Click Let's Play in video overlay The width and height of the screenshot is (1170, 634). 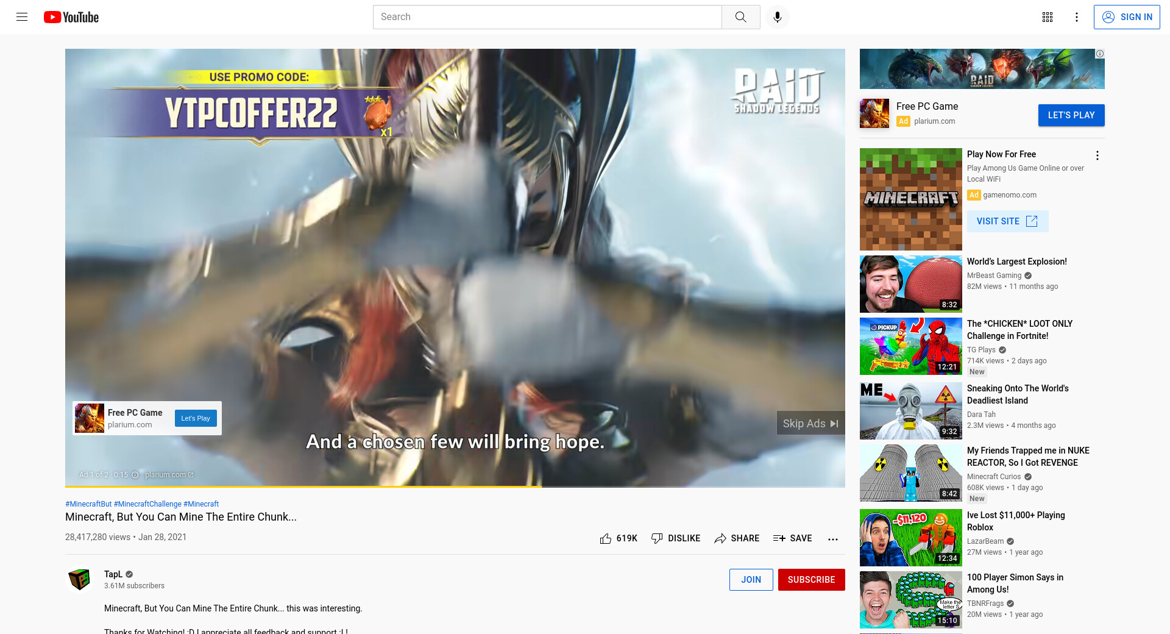pyautogui.click(x=196, y=418)
